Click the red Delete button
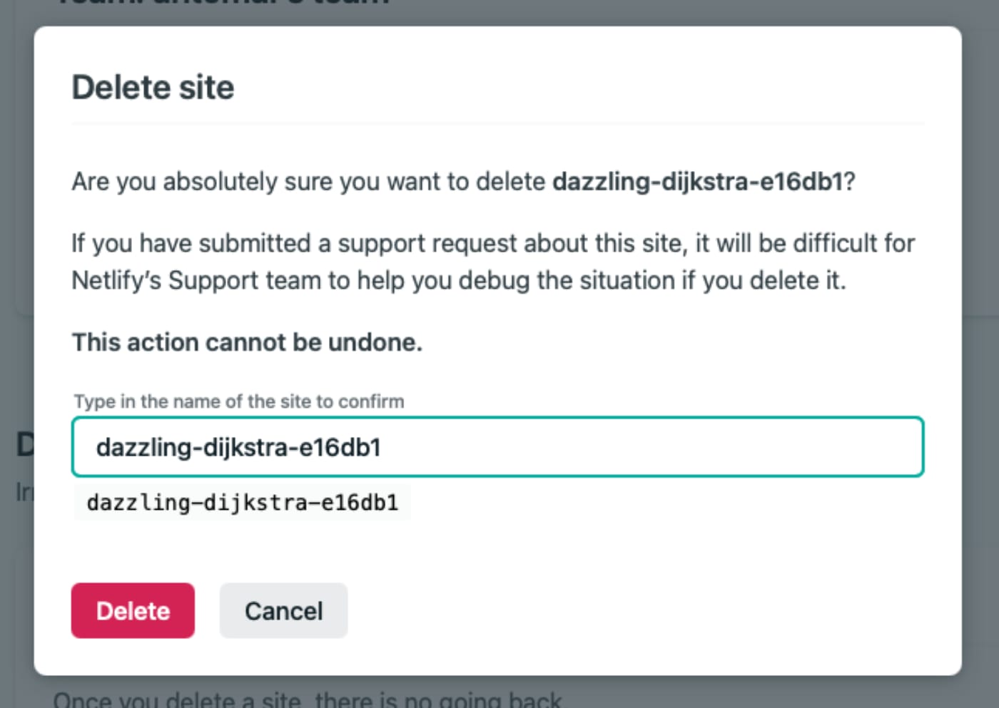 (133, 610)
